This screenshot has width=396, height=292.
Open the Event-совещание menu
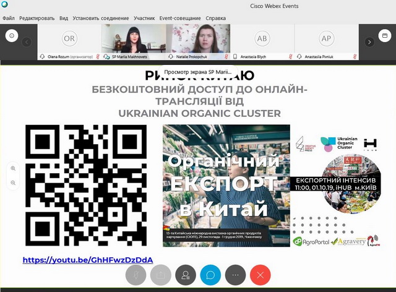(x=180, y=18)
